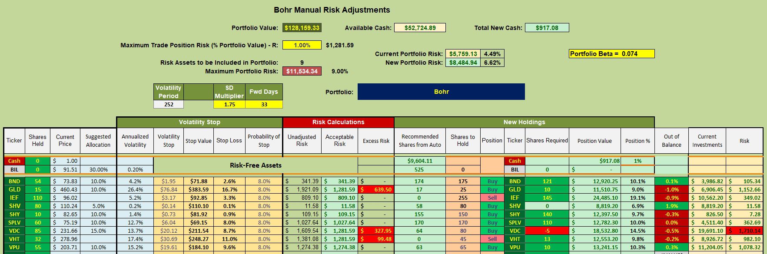Click SPLV shares held 60
The width and height of the screenshot is (767, 254).
click(37, 222)
